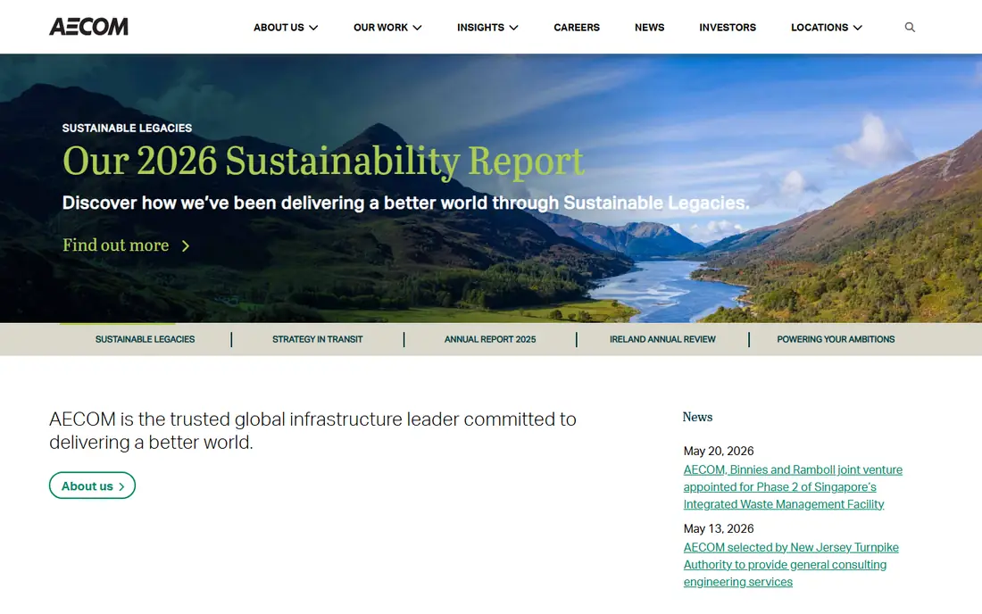Viewport: 982px width, 614px height.
Task: Expand the Insights dropdown menu
Action: click(x=487, y=28)
